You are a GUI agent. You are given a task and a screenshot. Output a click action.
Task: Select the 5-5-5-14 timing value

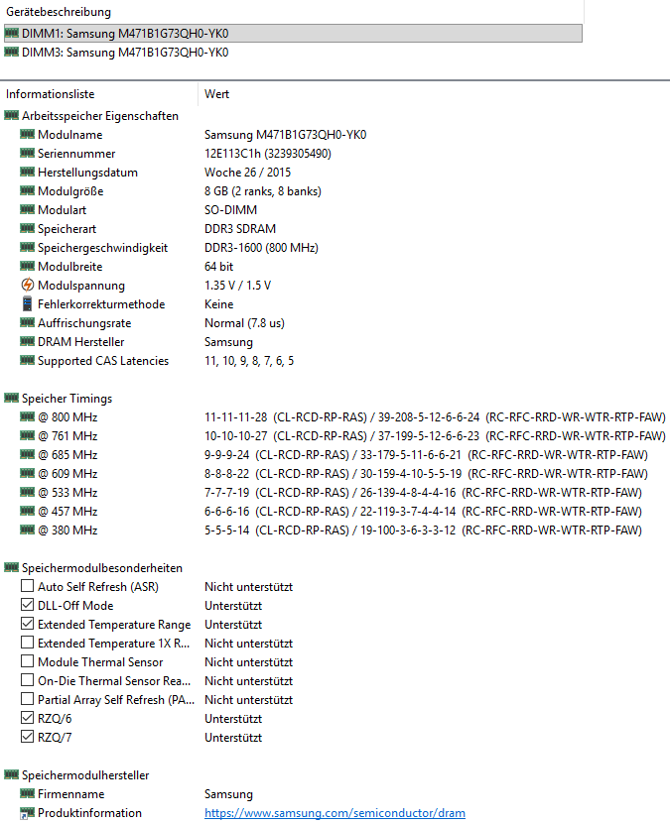pyautogui.click(x=226, y=530)
